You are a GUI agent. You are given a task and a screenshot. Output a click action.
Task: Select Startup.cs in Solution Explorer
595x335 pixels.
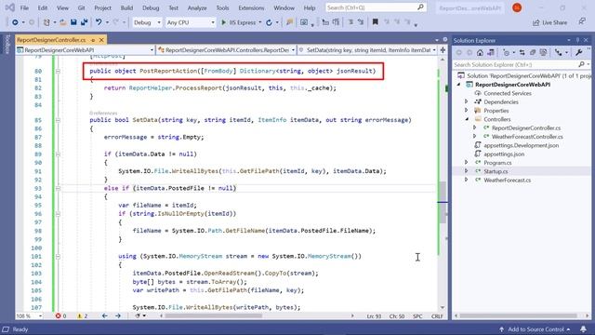click(x=496, y=171)
